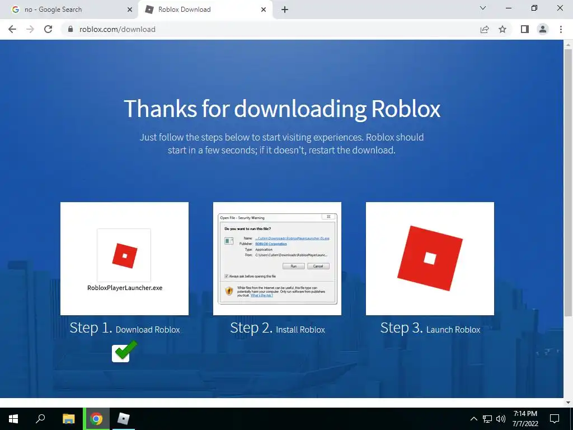Bookmark this page with the star icon
This screenshot has width=573, height=430.
click(502, 29)
